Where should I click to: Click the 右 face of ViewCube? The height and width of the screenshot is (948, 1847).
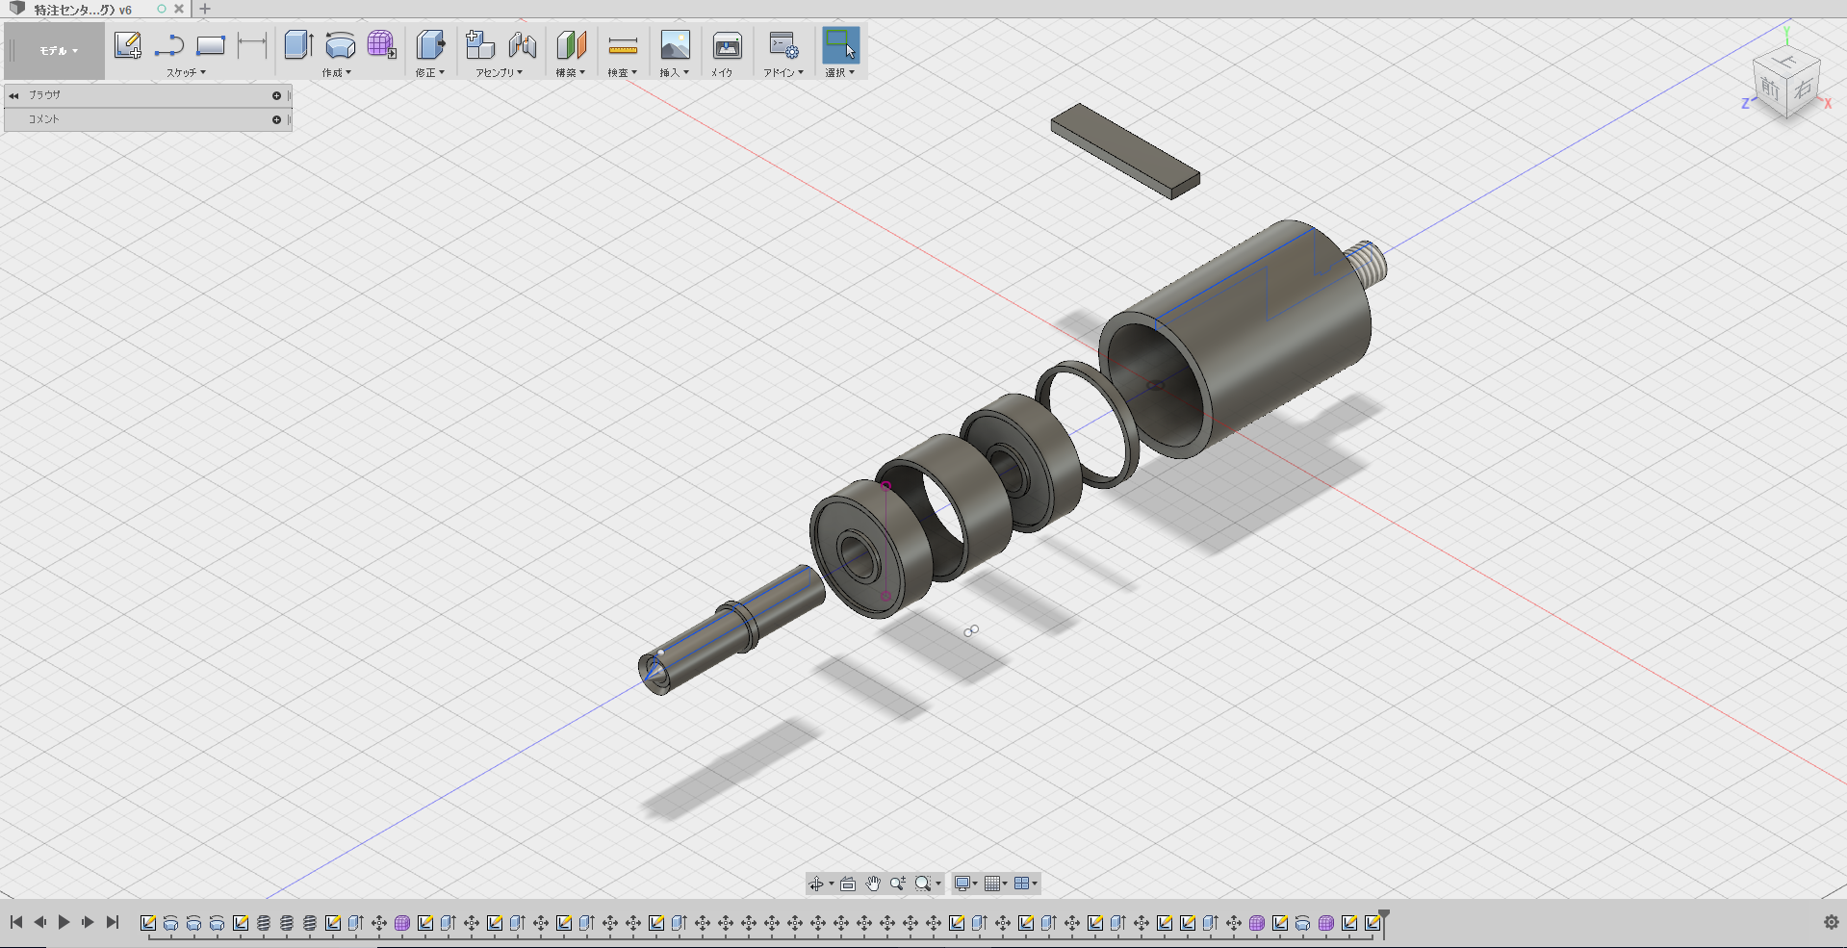coord(1803,90)
